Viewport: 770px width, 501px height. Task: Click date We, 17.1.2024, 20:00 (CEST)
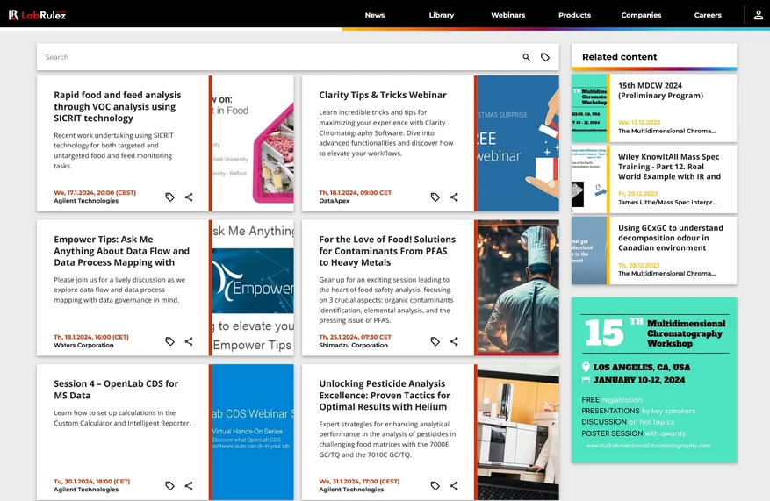(x=95, y=193)
